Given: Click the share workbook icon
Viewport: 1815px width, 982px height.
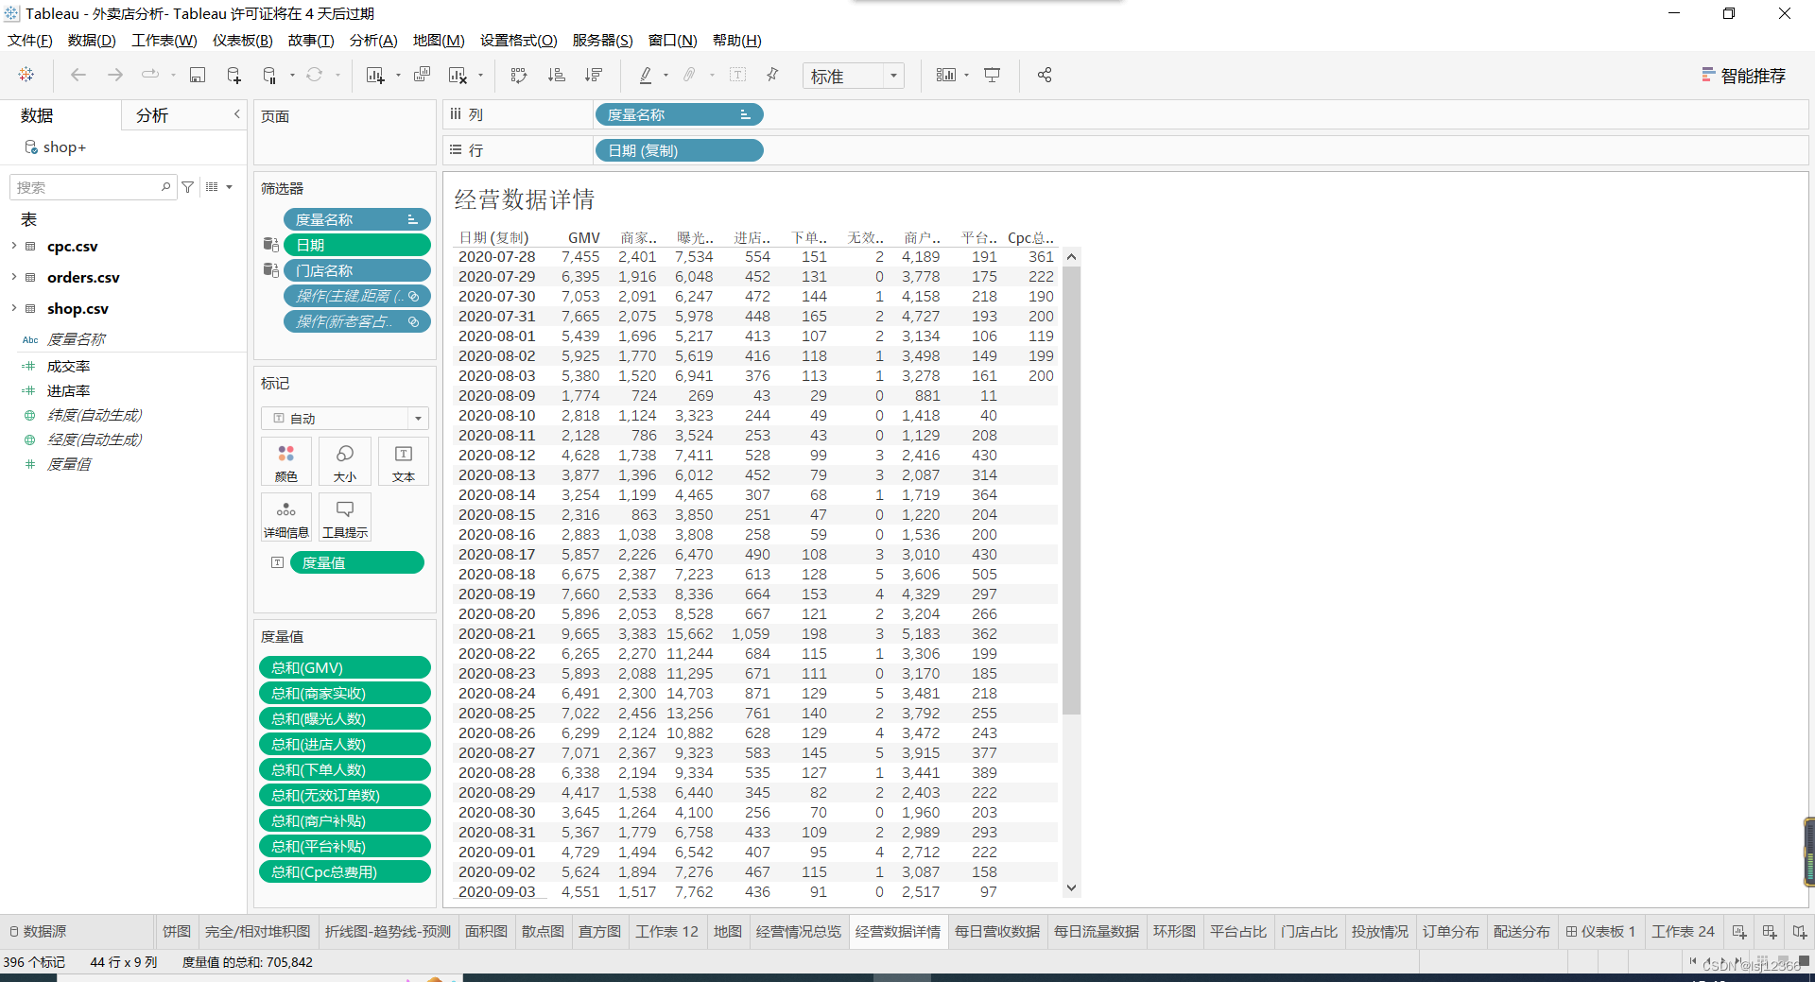Looking at the screenshot, I should click(1045, 75).
